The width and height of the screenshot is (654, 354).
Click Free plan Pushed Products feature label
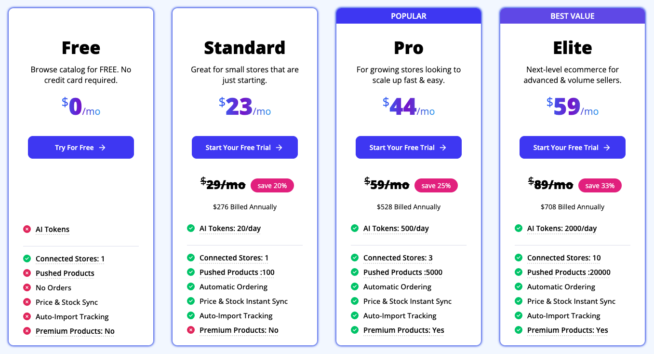click(65, 273)
